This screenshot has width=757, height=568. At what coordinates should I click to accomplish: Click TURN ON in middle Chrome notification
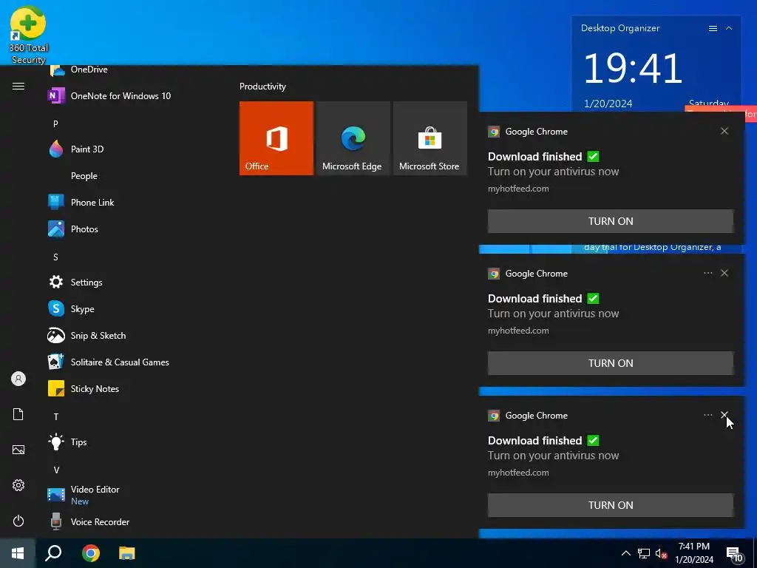click(x=611, y=362)
